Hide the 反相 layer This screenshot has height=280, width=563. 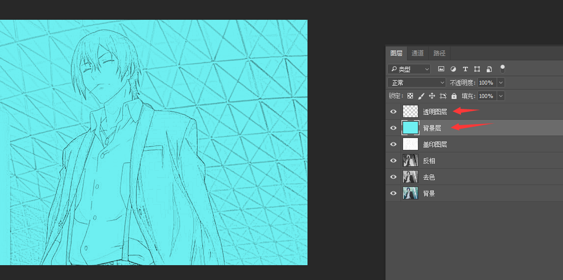[x=394, y=161]
